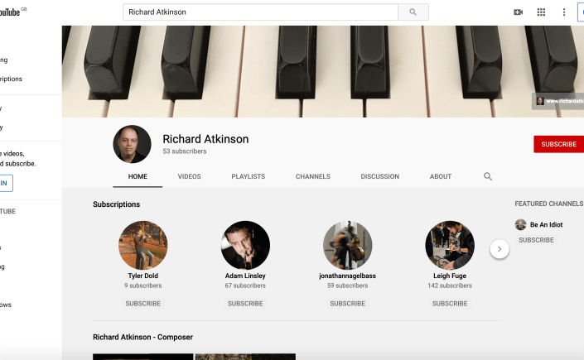Click the search magnifier button
Image resolution: width=584 pixels, height=360 pixels.
[413, 12]
